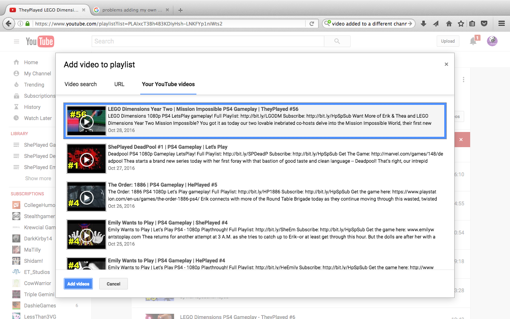This screenshot has height=319, width=510.
Task: Click the site info icon in URL bar
Action: point(20,24)
